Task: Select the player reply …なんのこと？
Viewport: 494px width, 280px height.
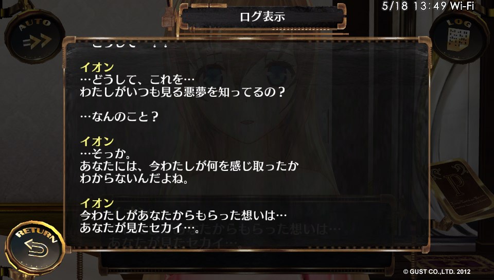Action: tap(119, 116)
